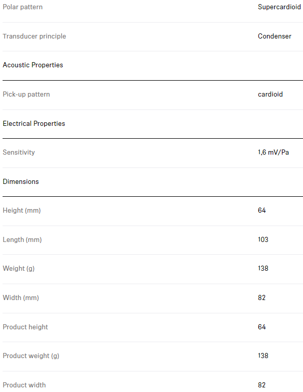Click the Weight (g) label

pyautogui.click(x=18, y=269)
